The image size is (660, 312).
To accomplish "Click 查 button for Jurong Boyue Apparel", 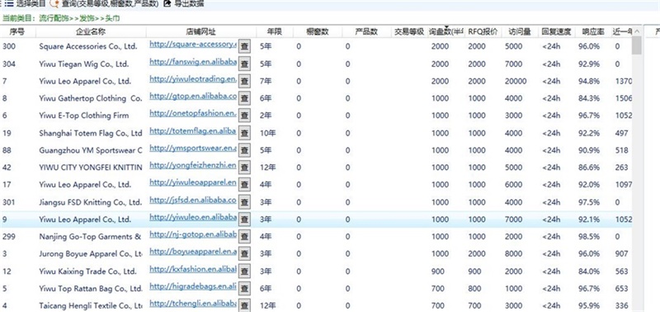I will 244,254.
